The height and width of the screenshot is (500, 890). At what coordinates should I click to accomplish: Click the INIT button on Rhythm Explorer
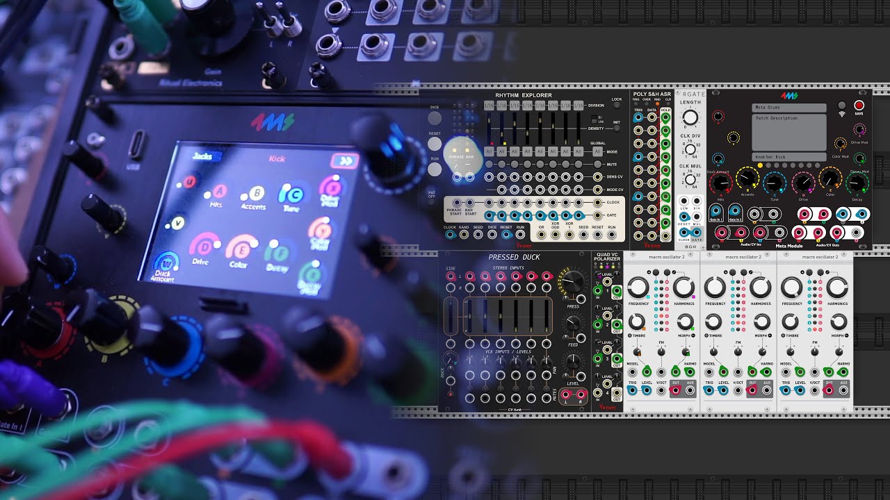click(617, 128)
